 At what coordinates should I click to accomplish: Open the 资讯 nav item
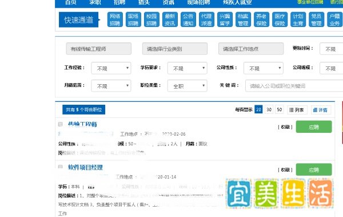pyautogui.click(x=168, y=2)
